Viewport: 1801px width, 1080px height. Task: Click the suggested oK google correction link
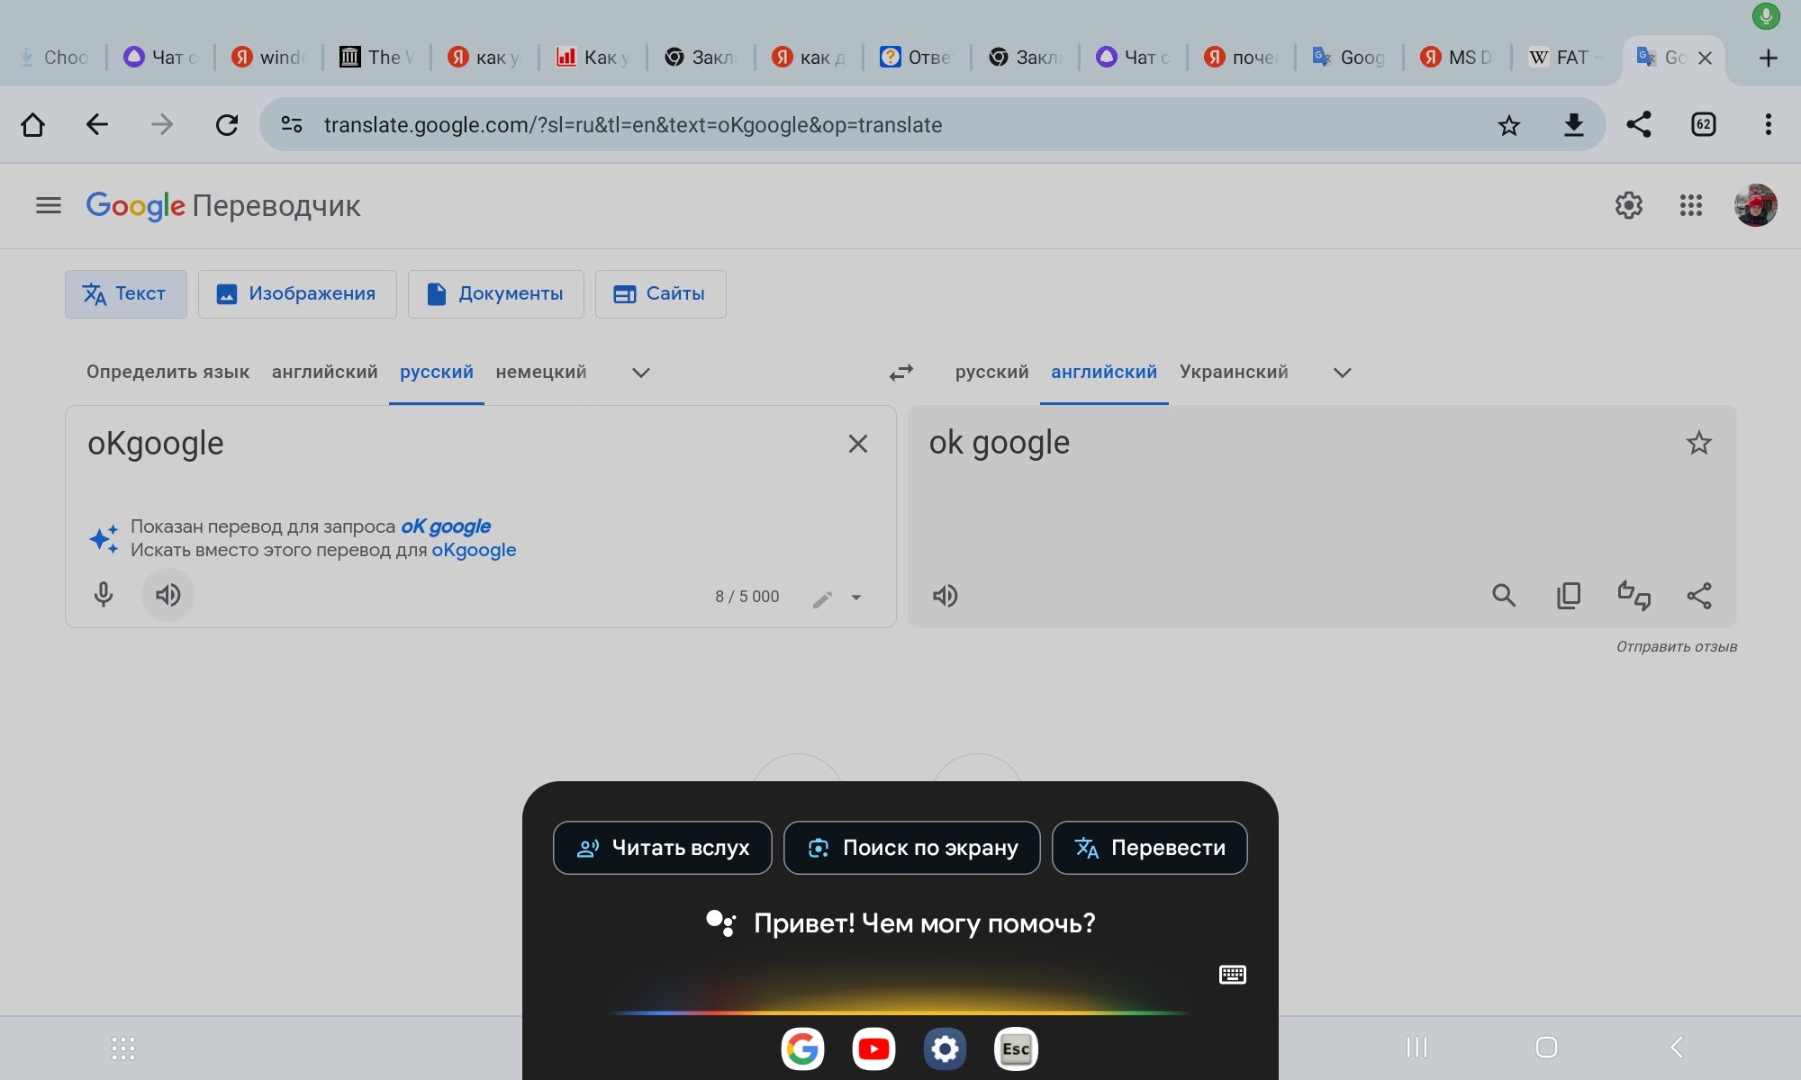(x=446, y=526)
